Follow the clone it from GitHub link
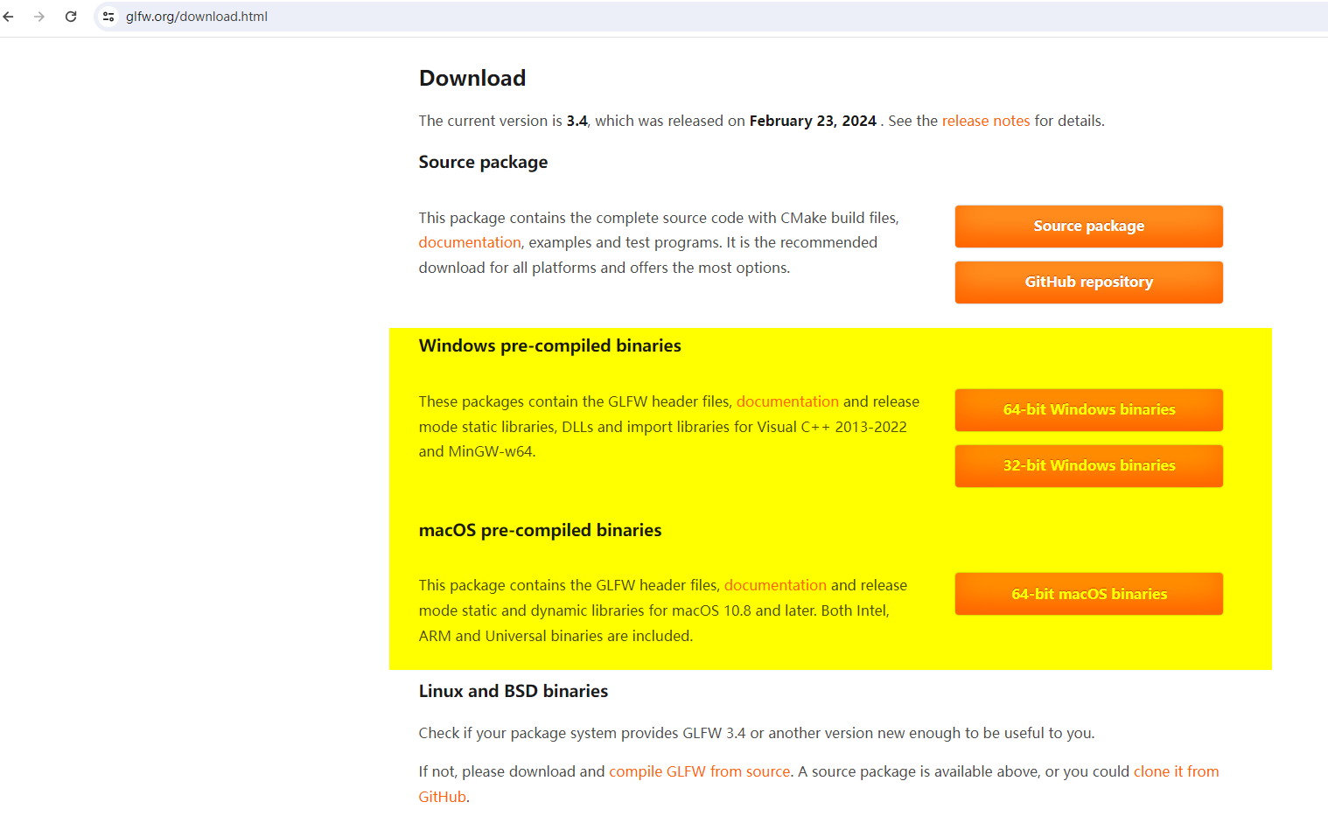1328x816 pixels. pyautogui.click(x=1176, y=771)
